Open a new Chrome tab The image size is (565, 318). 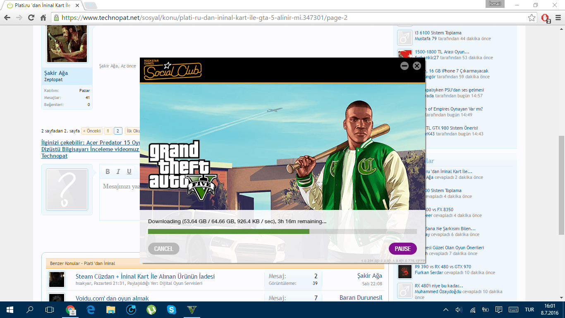91,5
